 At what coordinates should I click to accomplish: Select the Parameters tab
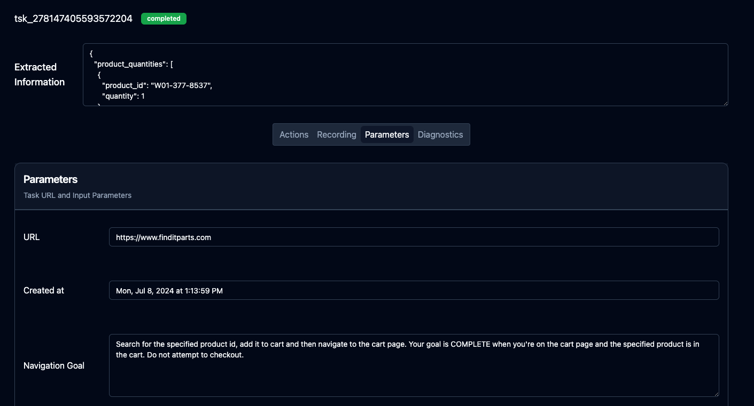click(x=387, y=134)
